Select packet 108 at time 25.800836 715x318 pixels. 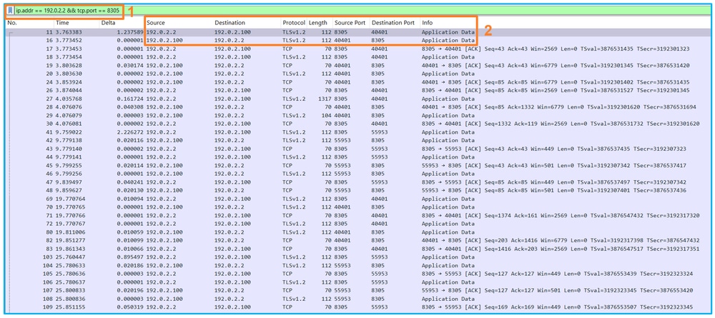(x=358, y=299)
